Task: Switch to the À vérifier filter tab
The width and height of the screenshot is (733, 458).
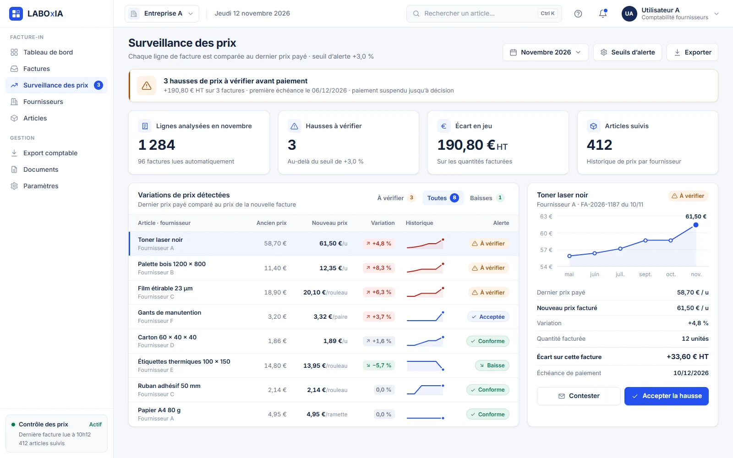Action: point(396,198)
